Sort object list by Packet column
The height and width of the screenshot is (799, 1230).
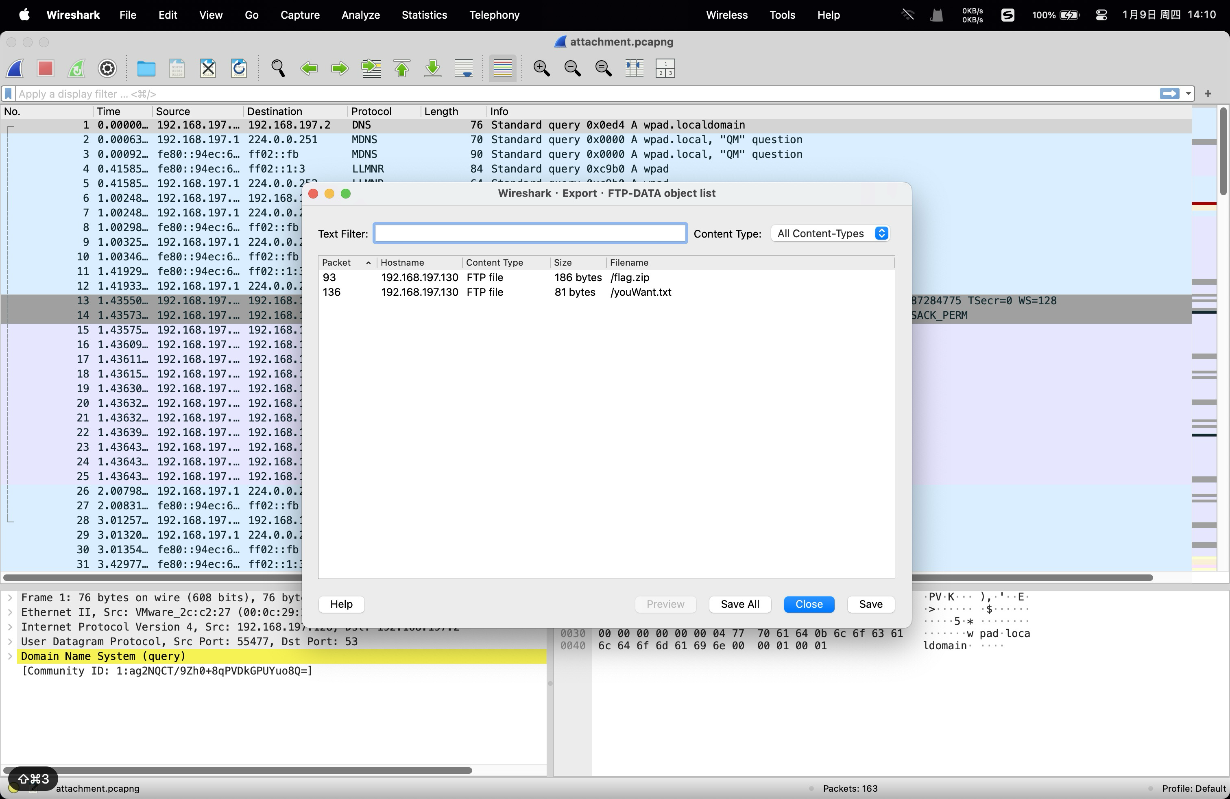tap(347, 262)
